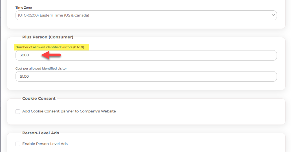Viewport: 291px width, 152px height.
Task: Click the purple sidebar edge strip
Action: (x=0, y=76)
